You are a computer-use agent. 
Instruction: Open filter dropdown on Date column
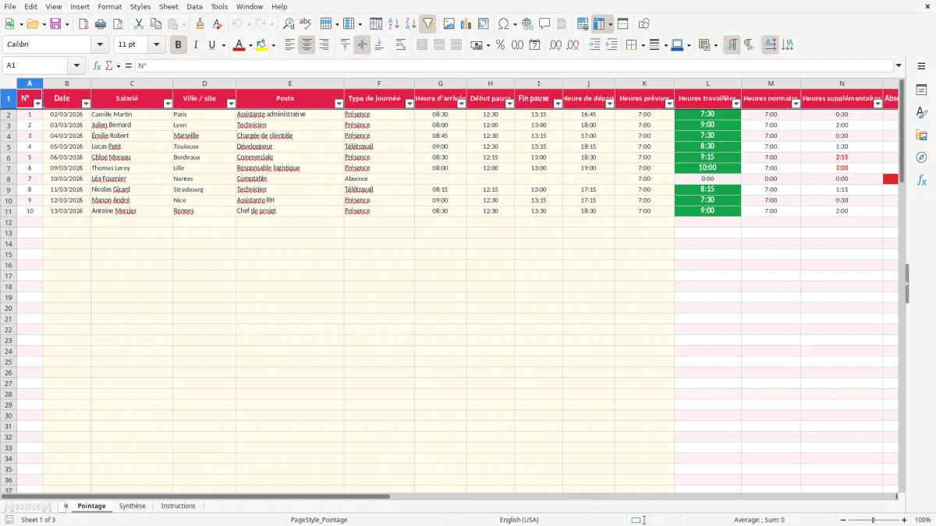(86, 104)
